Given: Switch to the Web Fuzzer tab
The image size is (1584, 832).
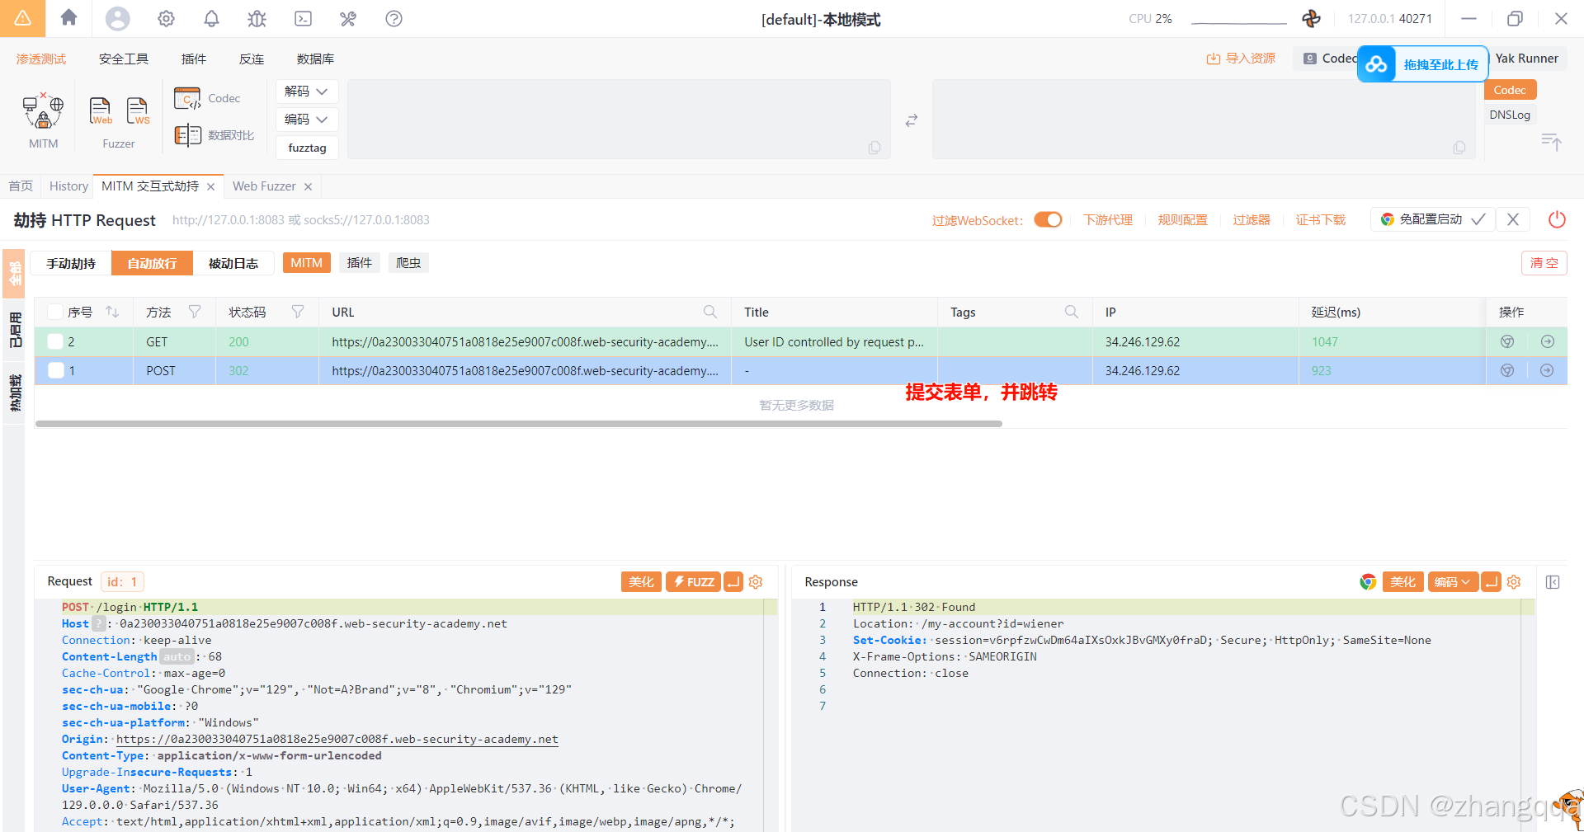Looking at the screenshot, I should (264, 186).
